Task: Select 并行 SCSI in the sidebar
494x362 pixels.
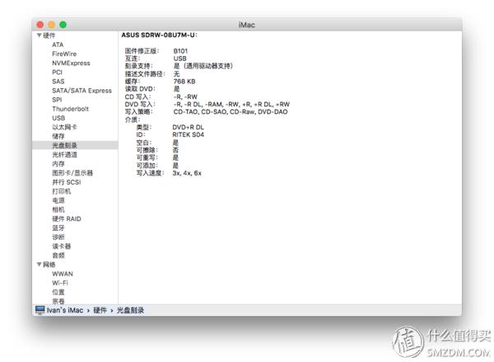Action: click(67, 182)
